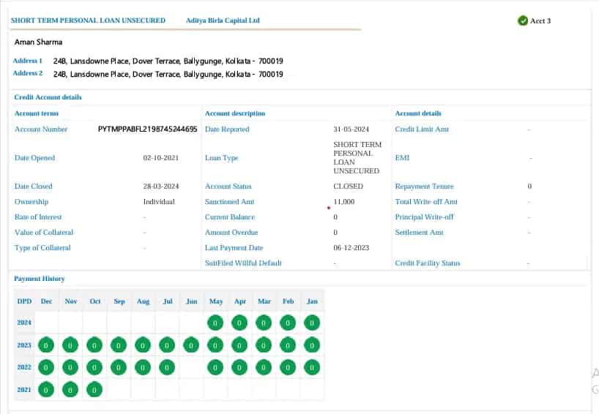Select the empty June 2022 payment cell

click(191, 367)
